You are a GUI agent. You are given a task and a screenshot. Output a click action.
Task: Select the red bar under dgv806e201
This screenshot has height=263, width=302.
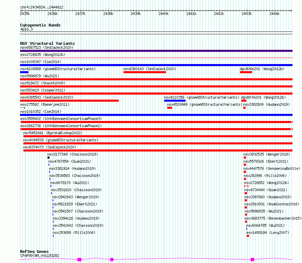[x=246, y=72]
